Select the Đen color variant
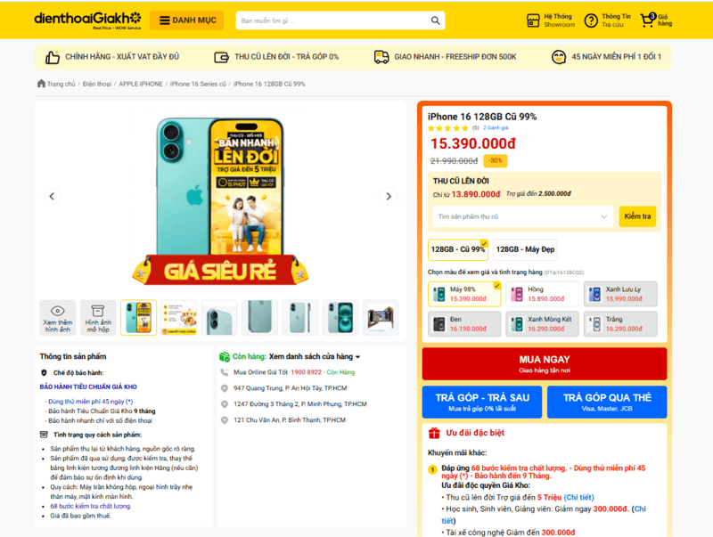The image size is (713, 537). click(x=464, y=324)
